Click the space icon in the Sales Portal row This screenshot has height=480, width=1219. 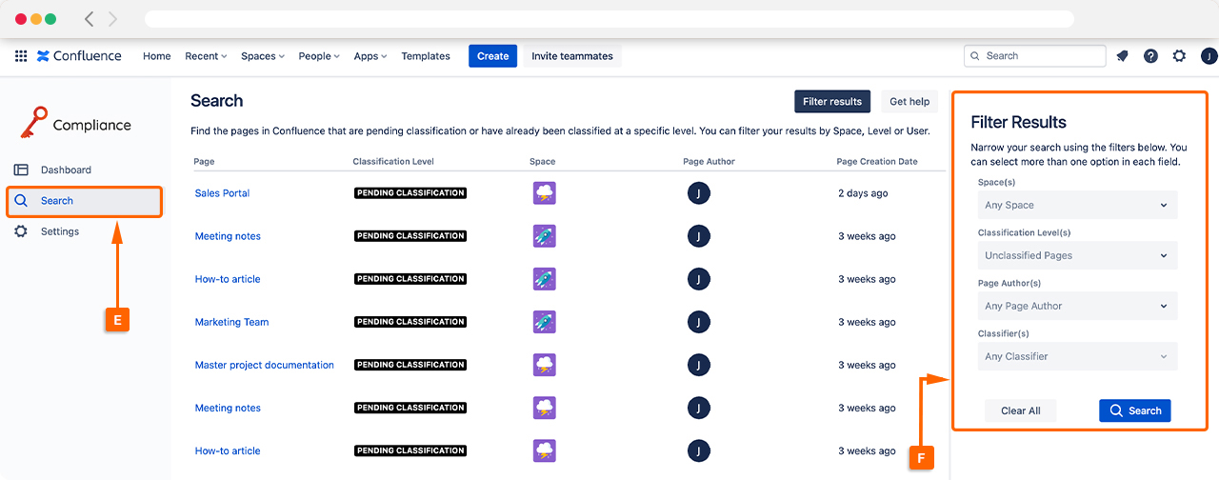(x=544, y=193)
